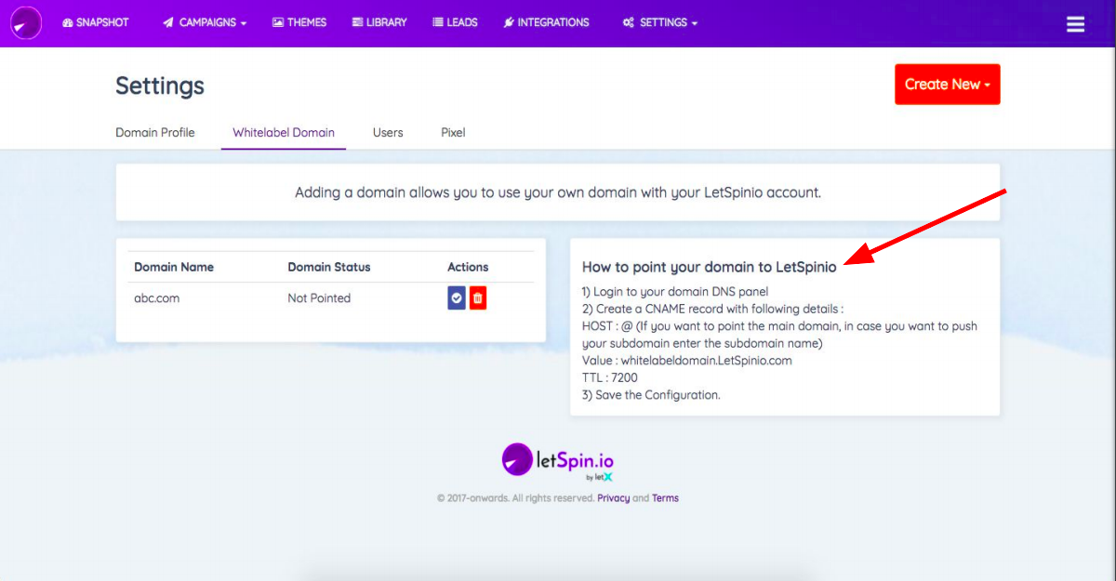Click the Settings gears icon

(629, 22)
